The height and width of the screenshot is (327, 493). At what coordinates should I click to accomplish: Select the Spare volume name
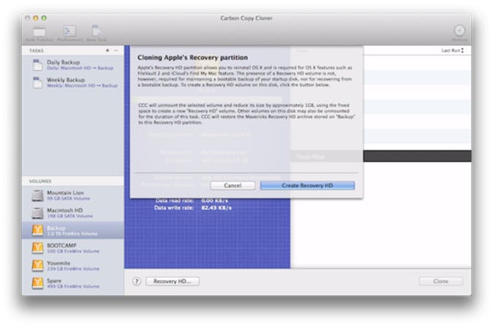[54, 281]
